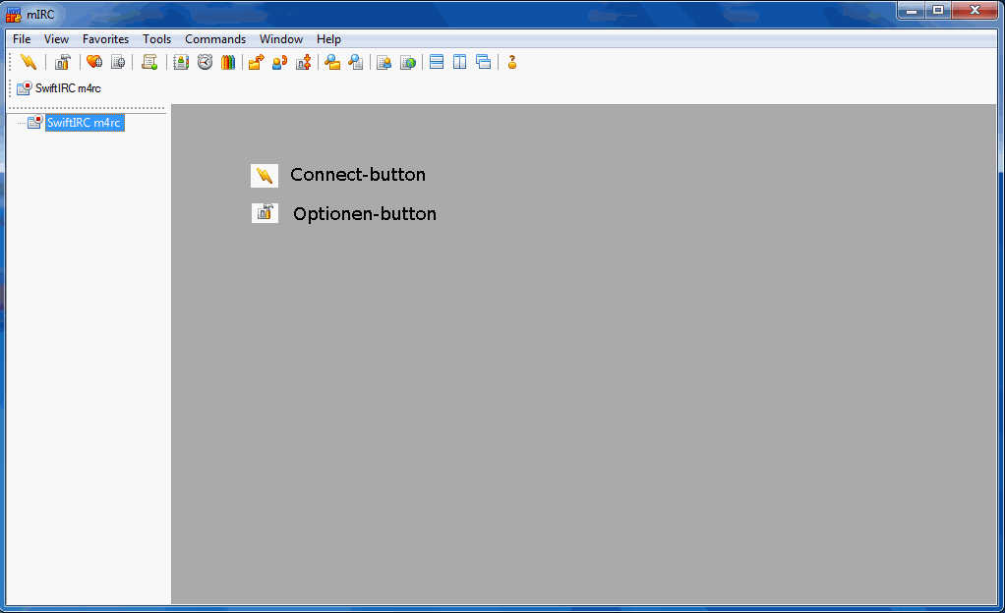The image size is (1005, 613).
Task: Click the DCC Send file folder icon
Action: 257,62
